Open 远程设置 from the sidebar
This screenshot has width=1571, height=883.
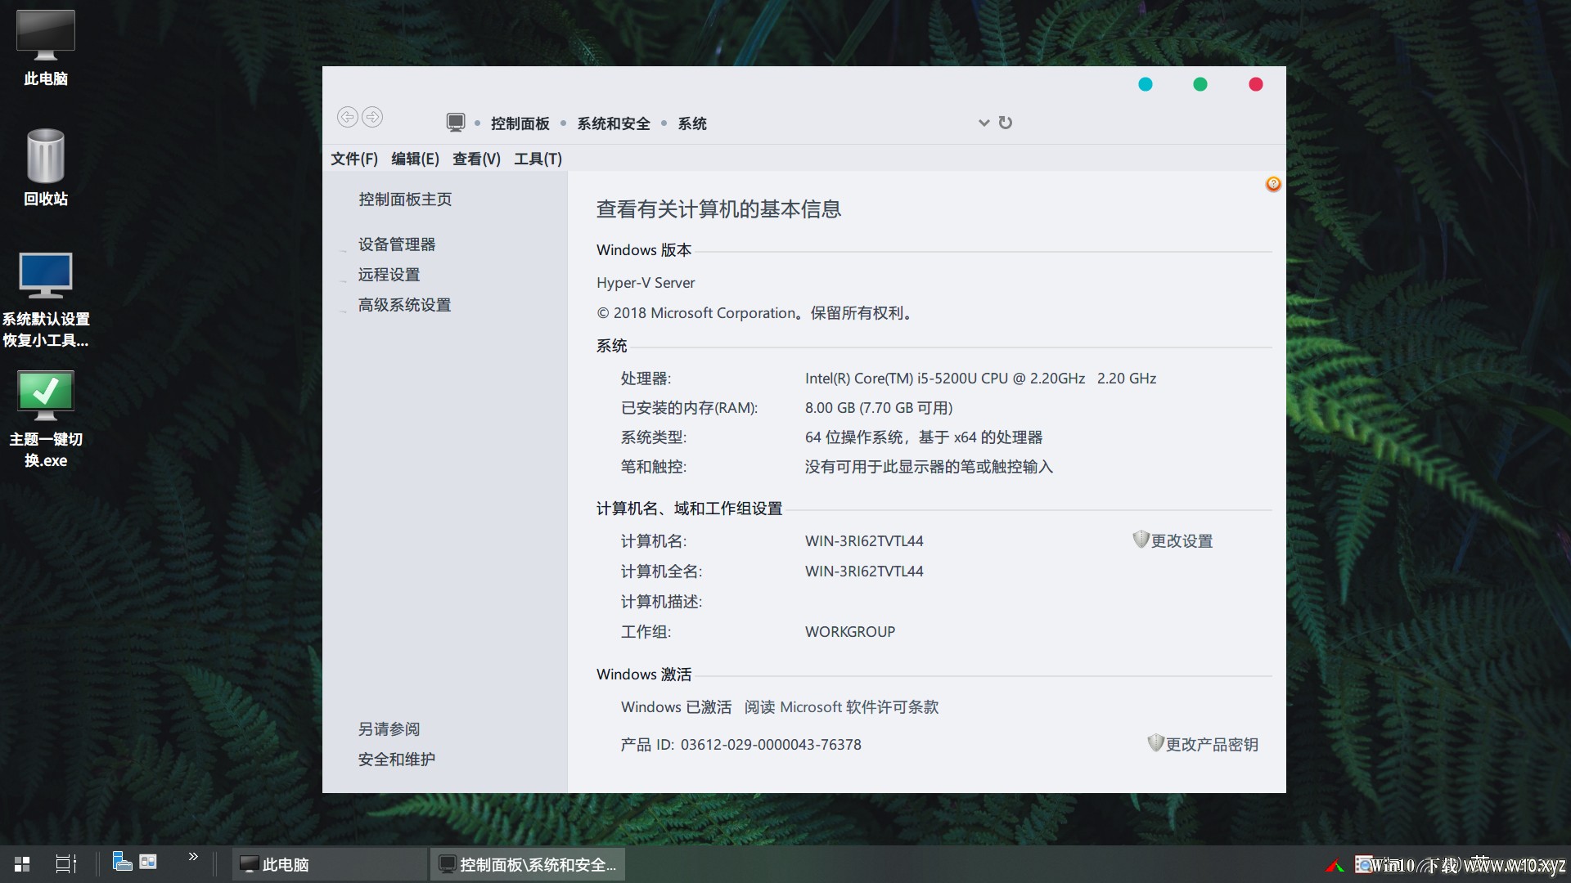389,275
